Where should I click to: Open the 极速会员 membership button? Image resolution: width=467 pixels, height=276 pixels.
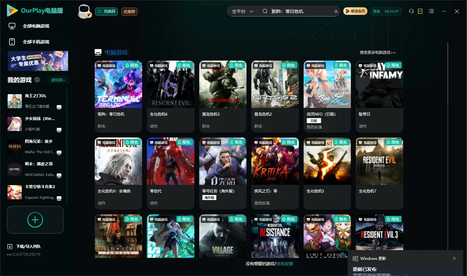coord(355,11)
